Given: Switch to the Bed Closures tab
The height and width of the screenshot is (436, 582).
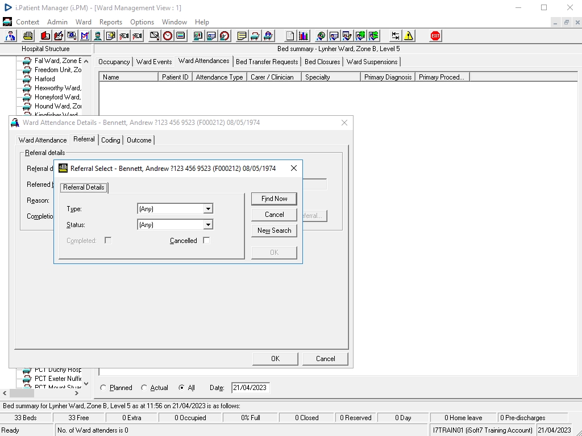Looking at the screenshot, I should tap(322, 62).
